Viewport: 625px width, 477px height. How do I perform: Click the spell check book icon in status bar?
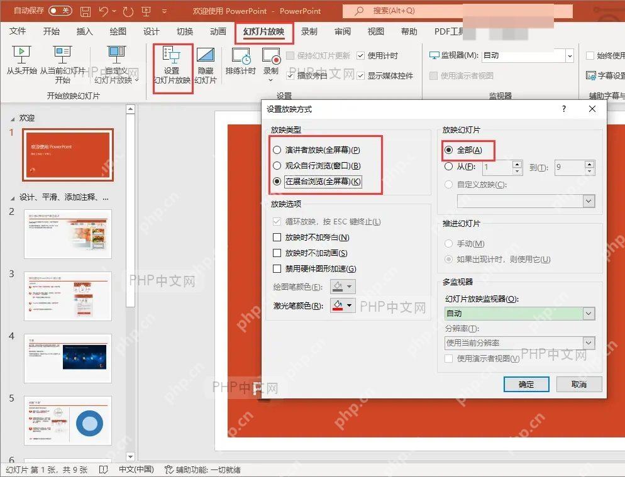[103, 469]
